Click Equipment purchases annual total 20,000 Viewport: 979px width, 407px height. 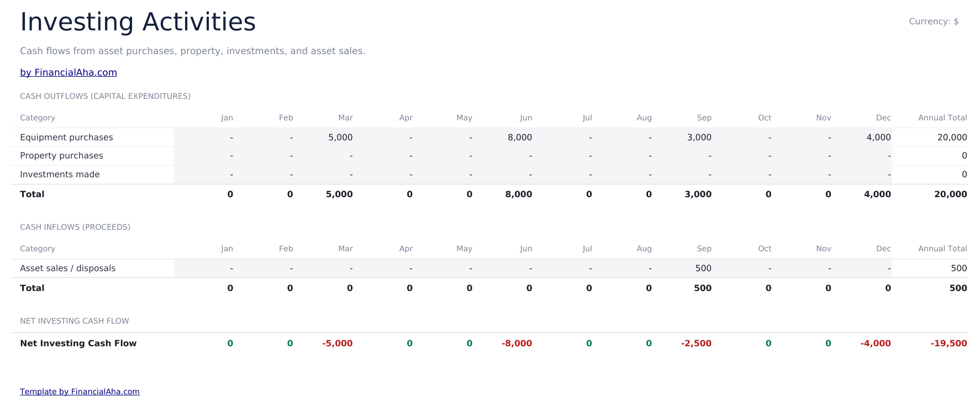[x=952, y=138]
